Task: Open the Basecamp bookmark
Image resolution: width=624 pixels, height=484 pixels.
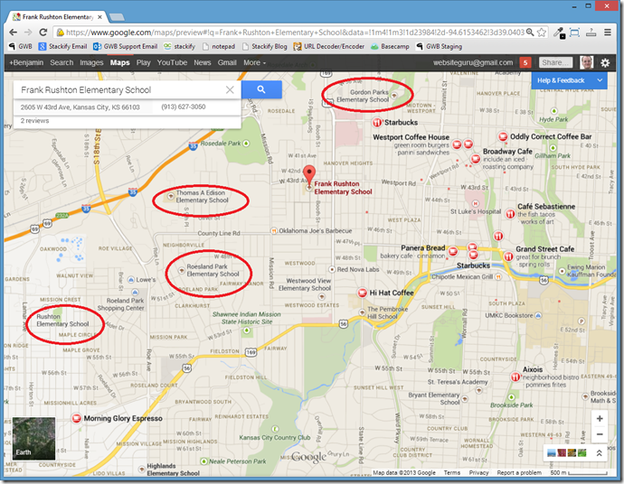Action: [x=390, y=46]
